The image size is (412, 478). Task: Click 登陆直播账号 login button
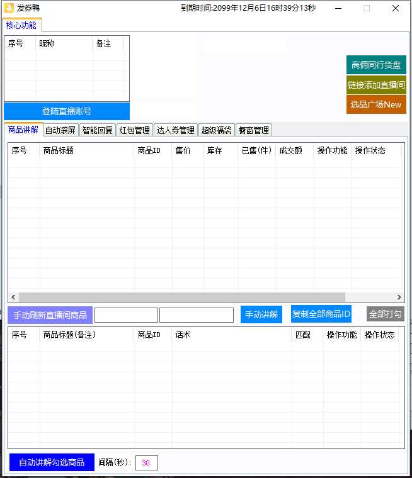(x=67, y=111)
